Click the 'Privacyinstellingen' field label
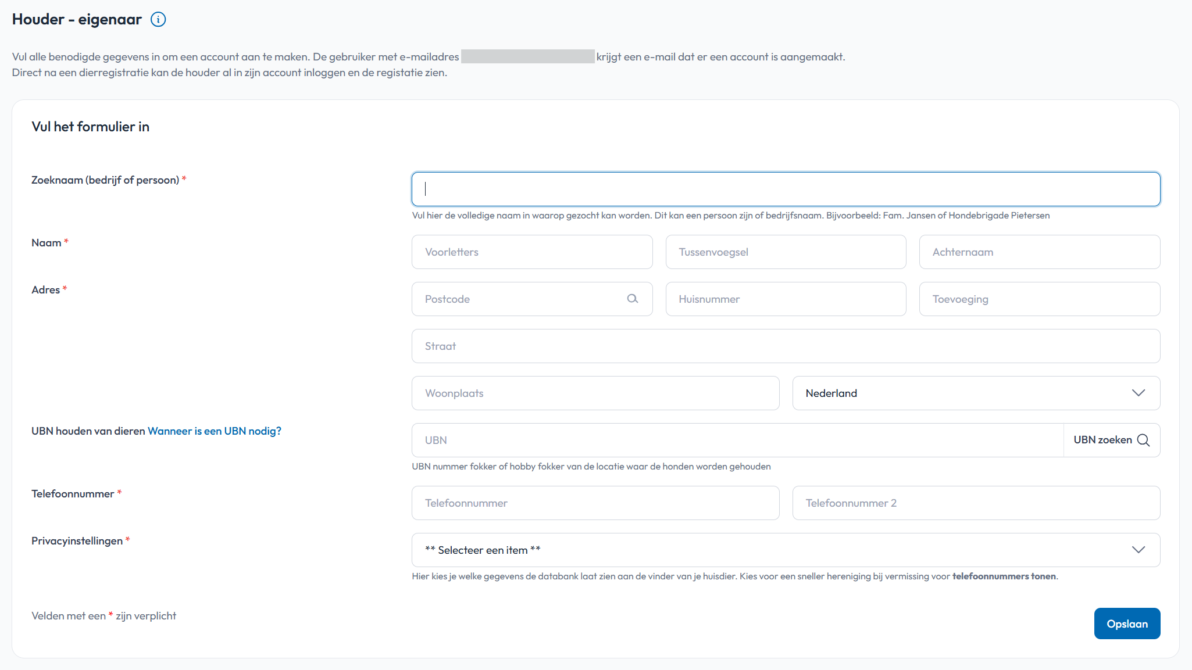The width and height of the screenshot is (1192, 670). (77, 540)
